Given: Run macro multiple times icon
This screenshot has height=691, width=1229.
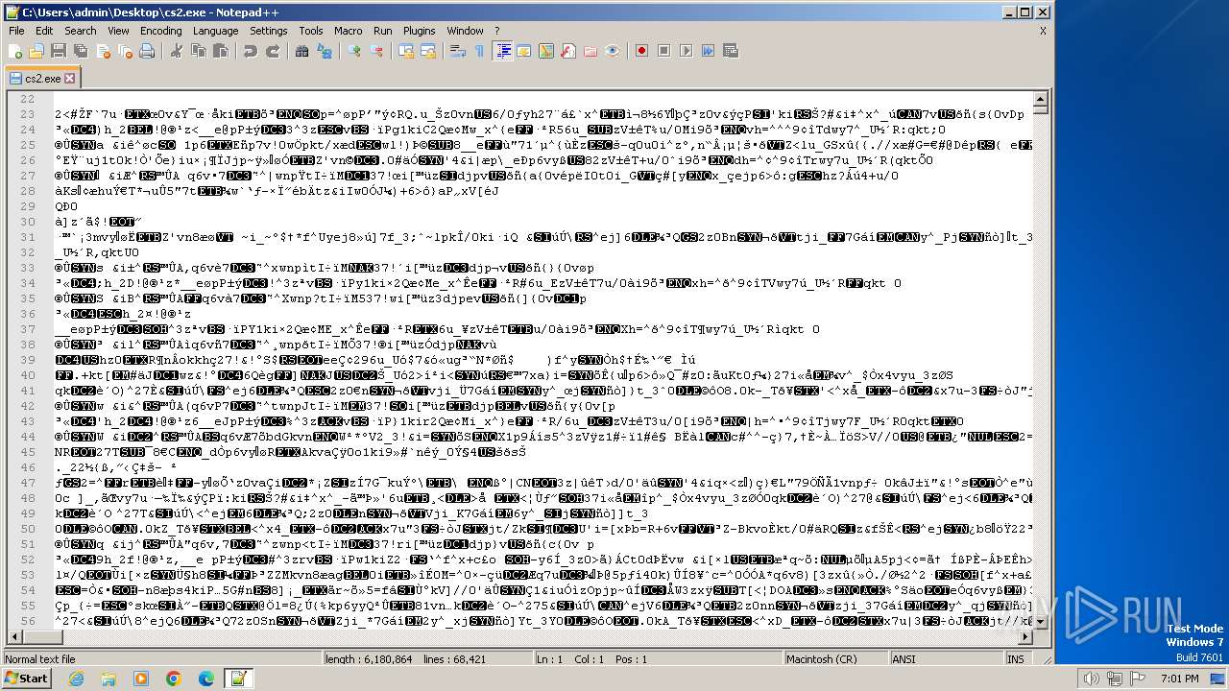Looking at the screenshot, I should pyautogui.click(x=709, y=51).
